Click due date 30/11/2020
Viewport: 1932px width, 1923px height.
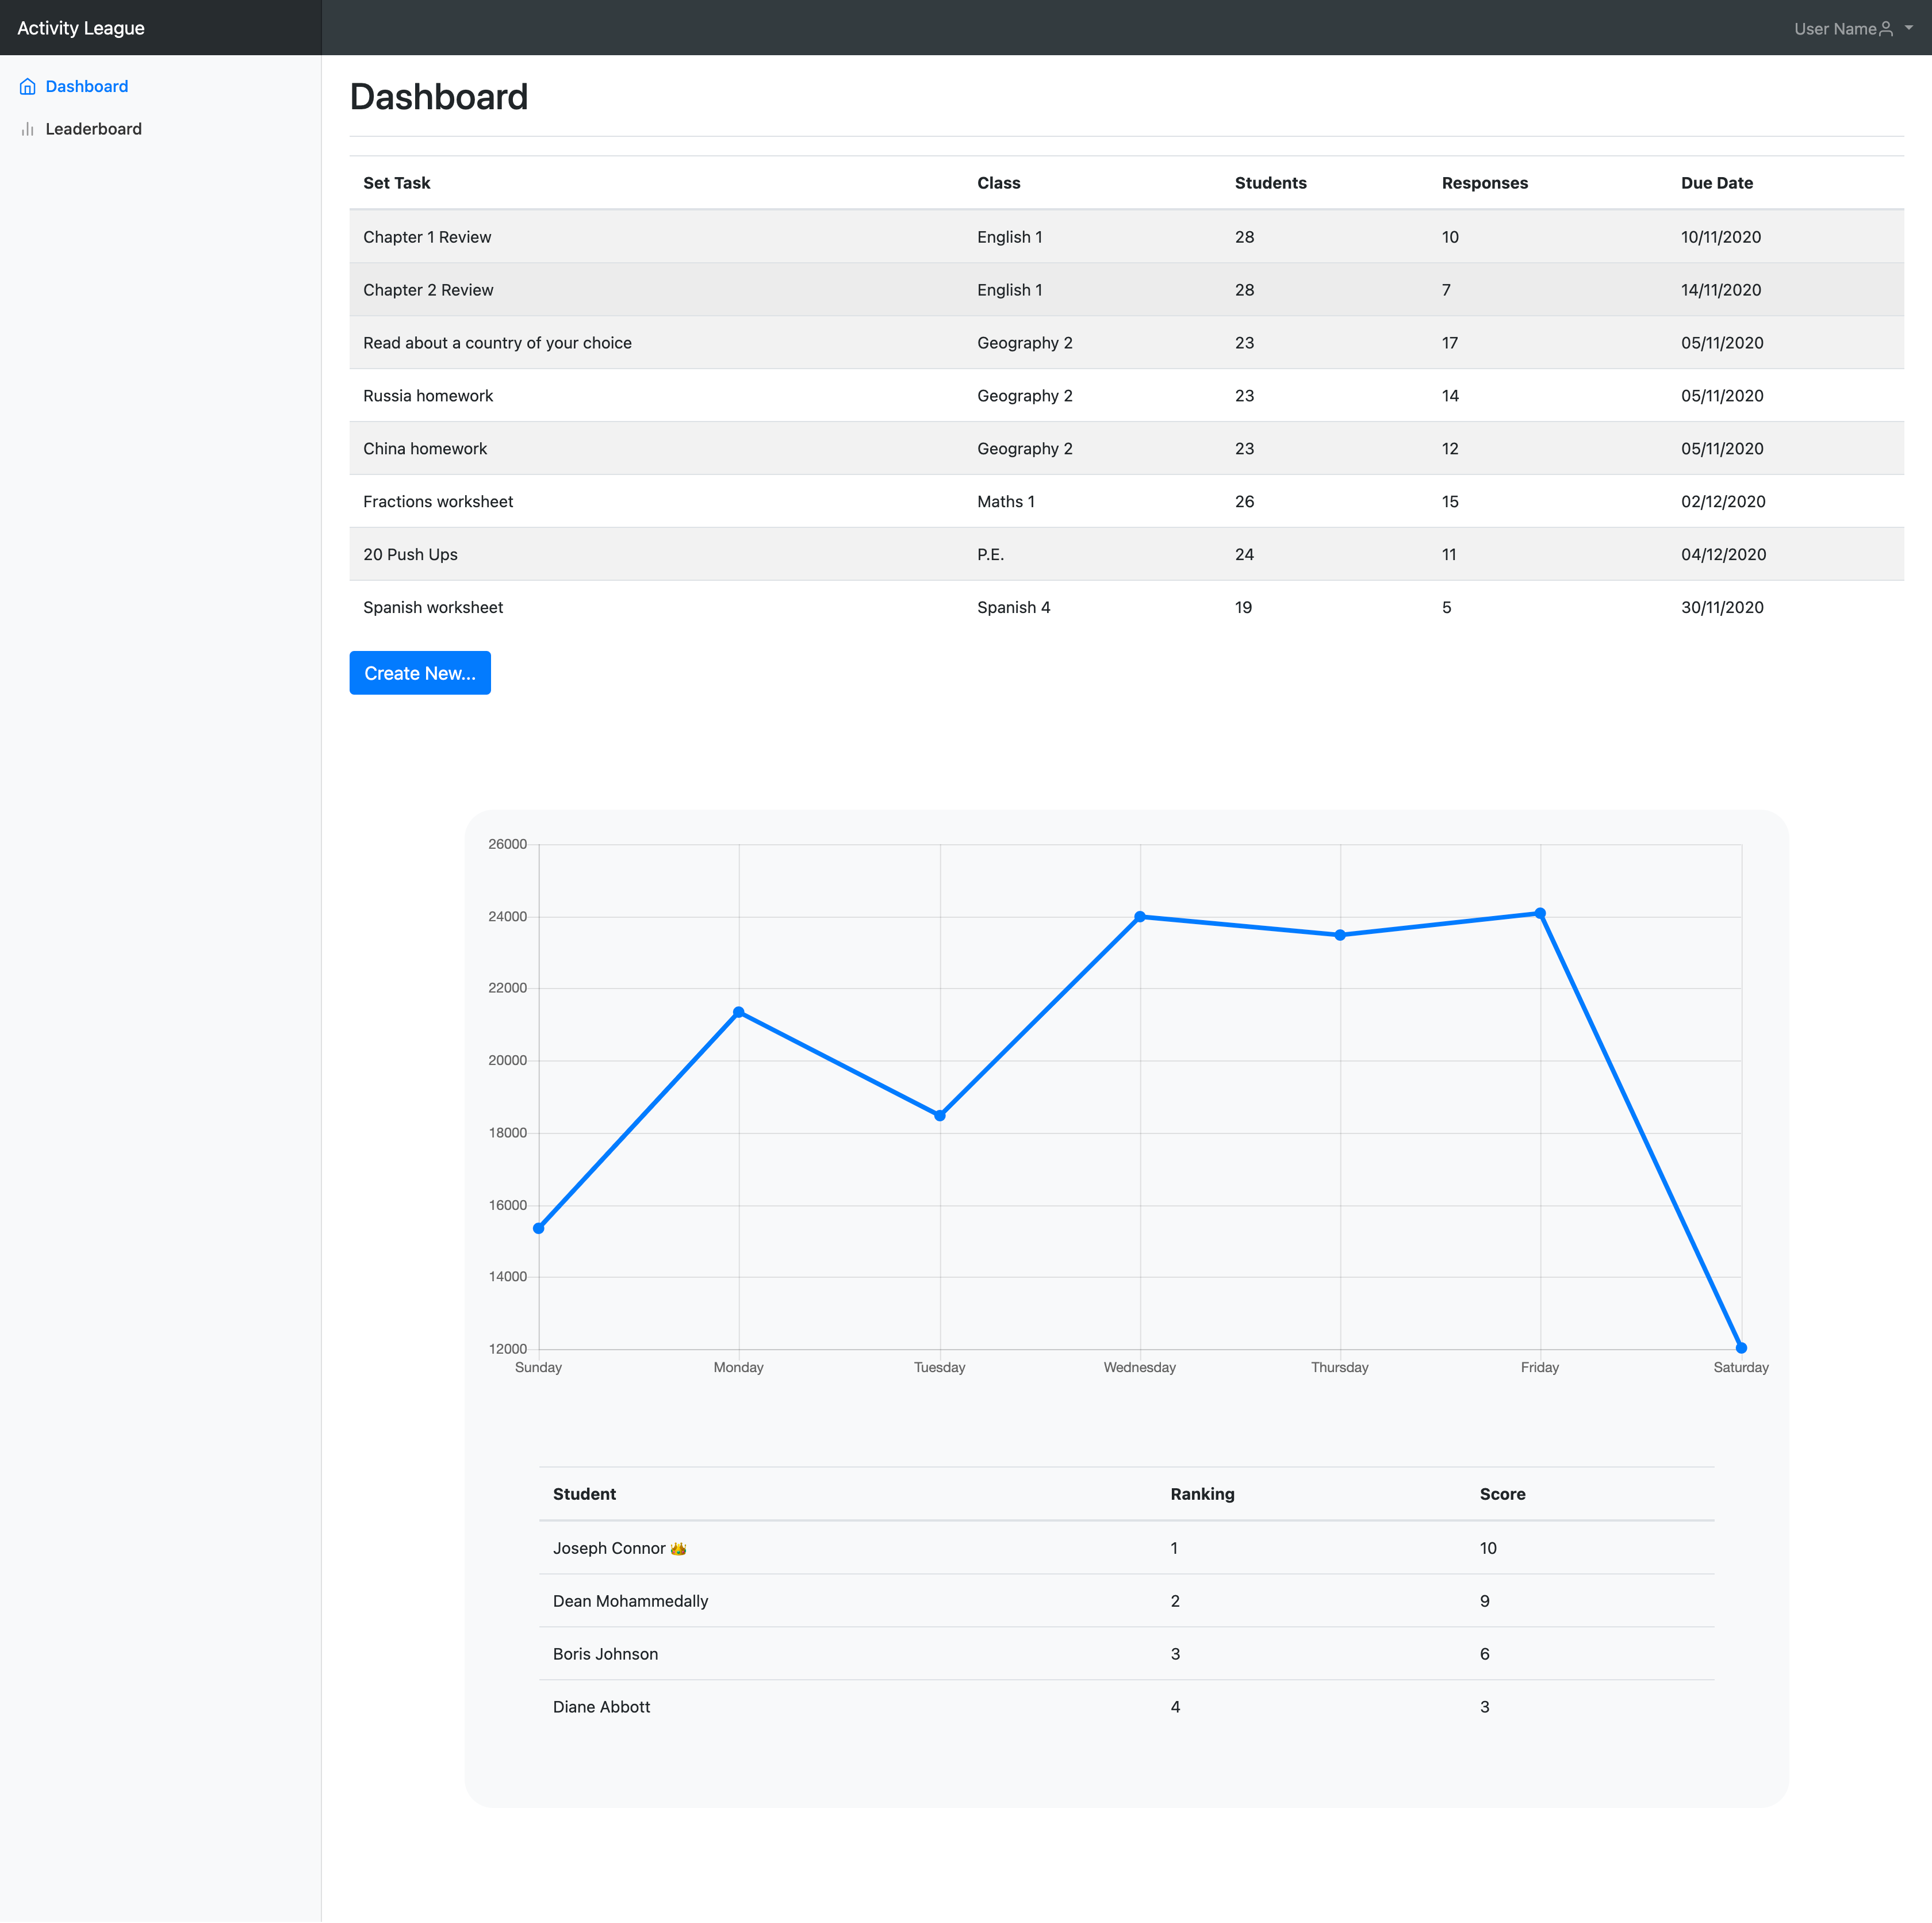click(1722, 608)
